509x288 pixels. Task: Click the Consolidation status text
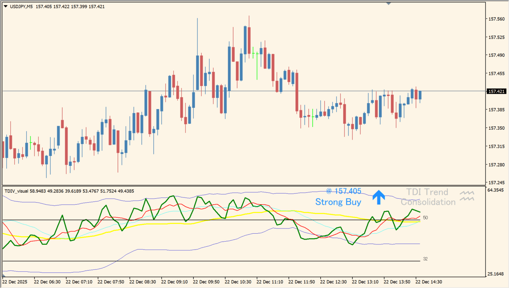pyautogui.click(x=428, y=202)
